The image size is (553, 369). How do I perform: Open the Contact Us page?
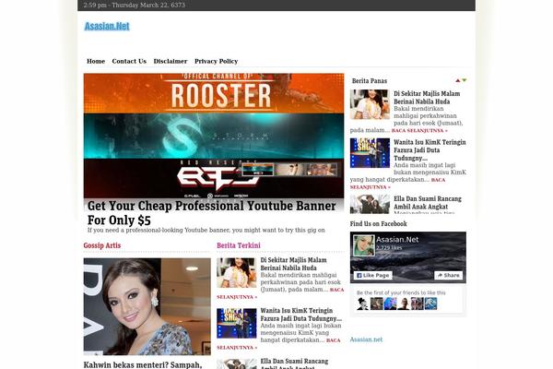click(129, 61)
